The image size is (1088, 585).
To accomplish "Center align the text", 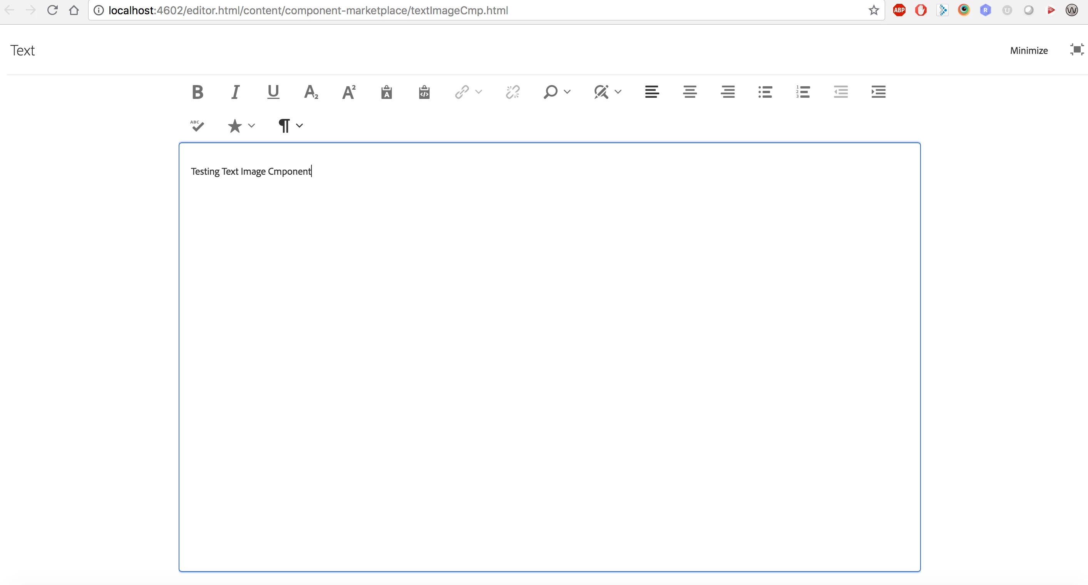I will tap(690, 92).
